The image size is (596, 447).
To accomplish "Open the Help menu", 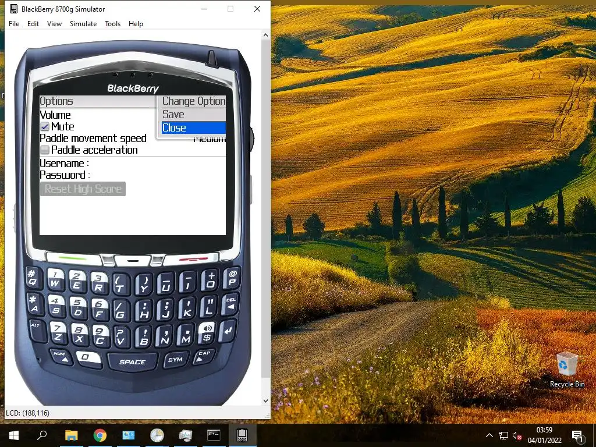I will [136, 23].
